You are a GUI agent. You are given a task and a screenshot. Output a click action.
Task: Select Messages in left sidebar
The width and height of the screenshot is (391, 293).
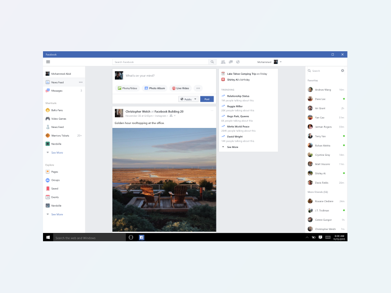point(57,90)
